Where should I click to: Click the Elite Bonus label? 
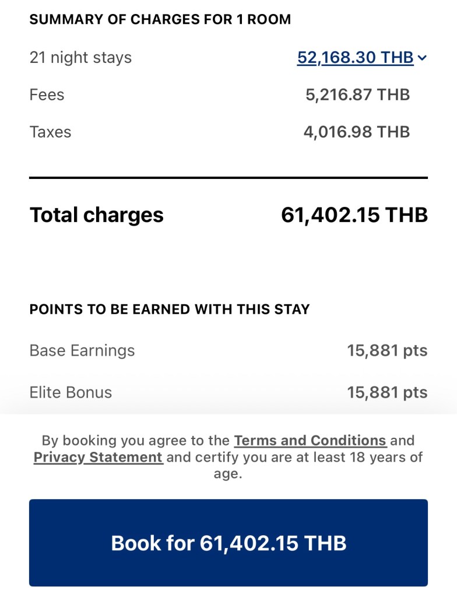pyautogui.click(x=71, y=392)
